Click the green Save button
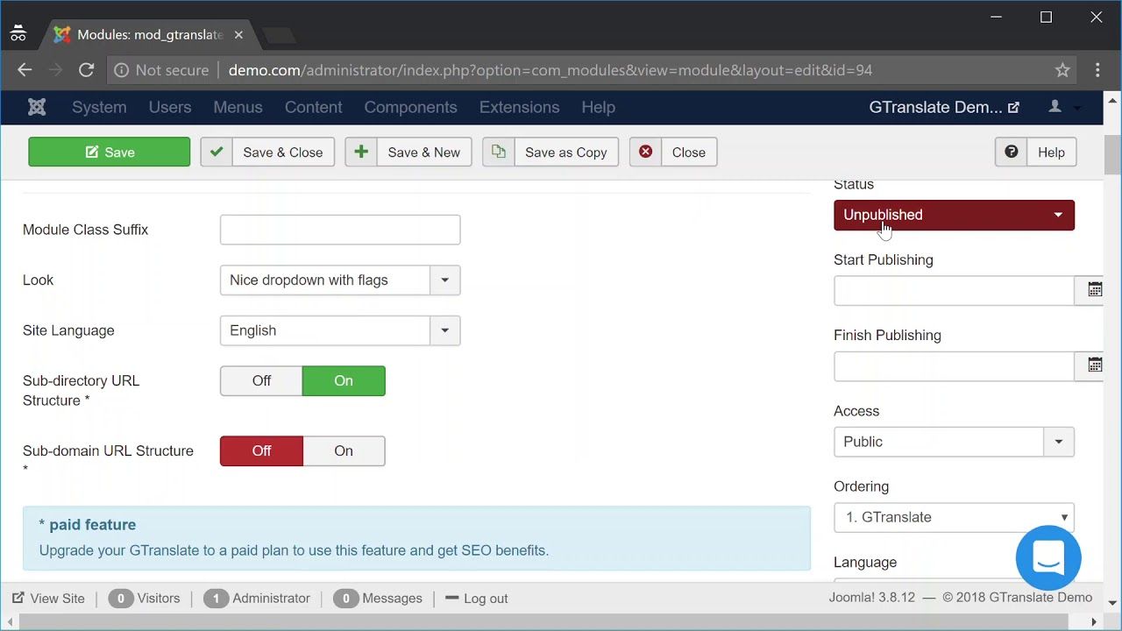The width and height of the screenshot is (1122, 631). click(x=109, y=152)
